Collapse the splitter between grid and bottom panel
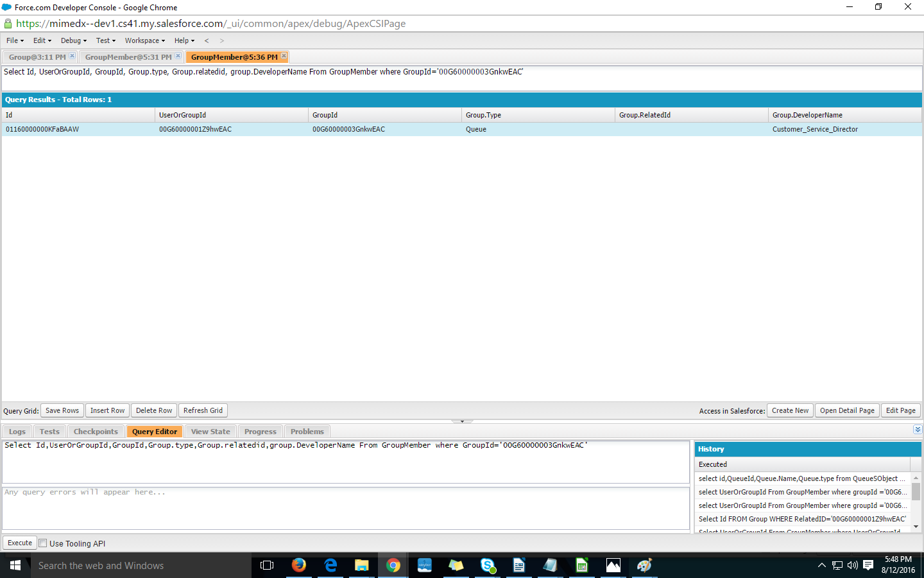Screen dimensions: 924x578 click(462, 421)
